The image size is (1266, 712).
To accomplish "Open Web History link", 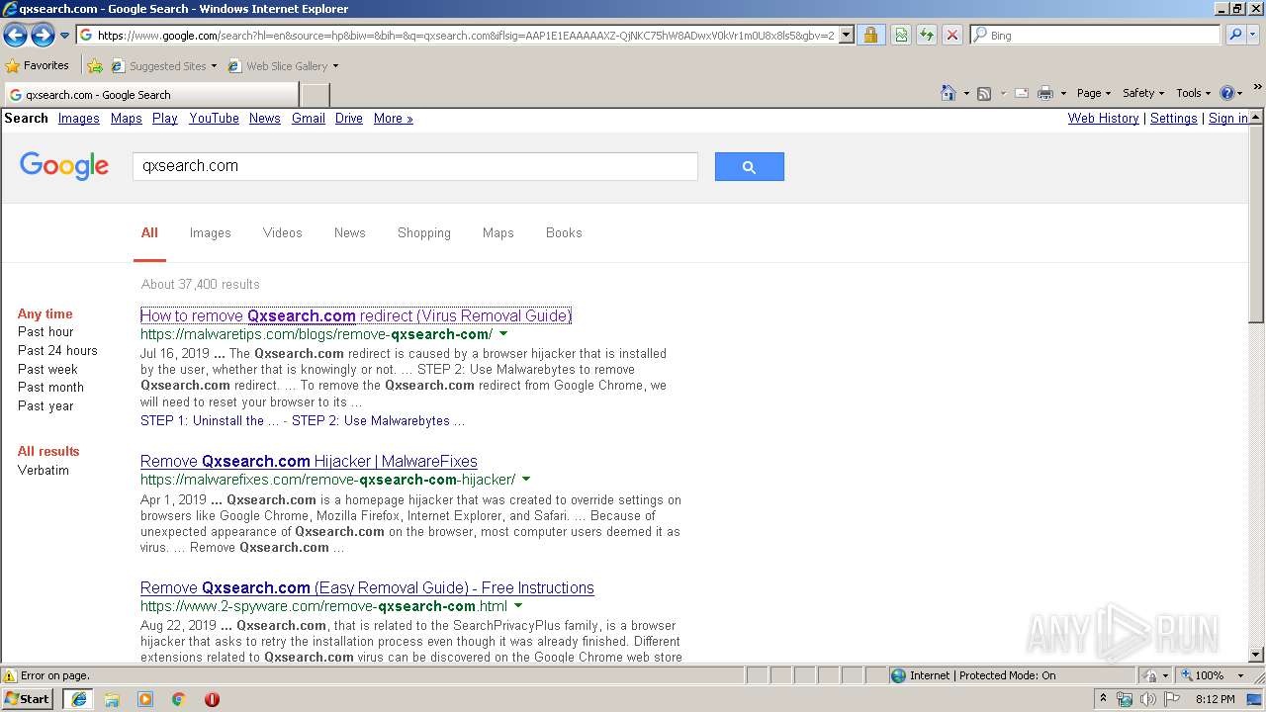I will tap(1103, 118).
